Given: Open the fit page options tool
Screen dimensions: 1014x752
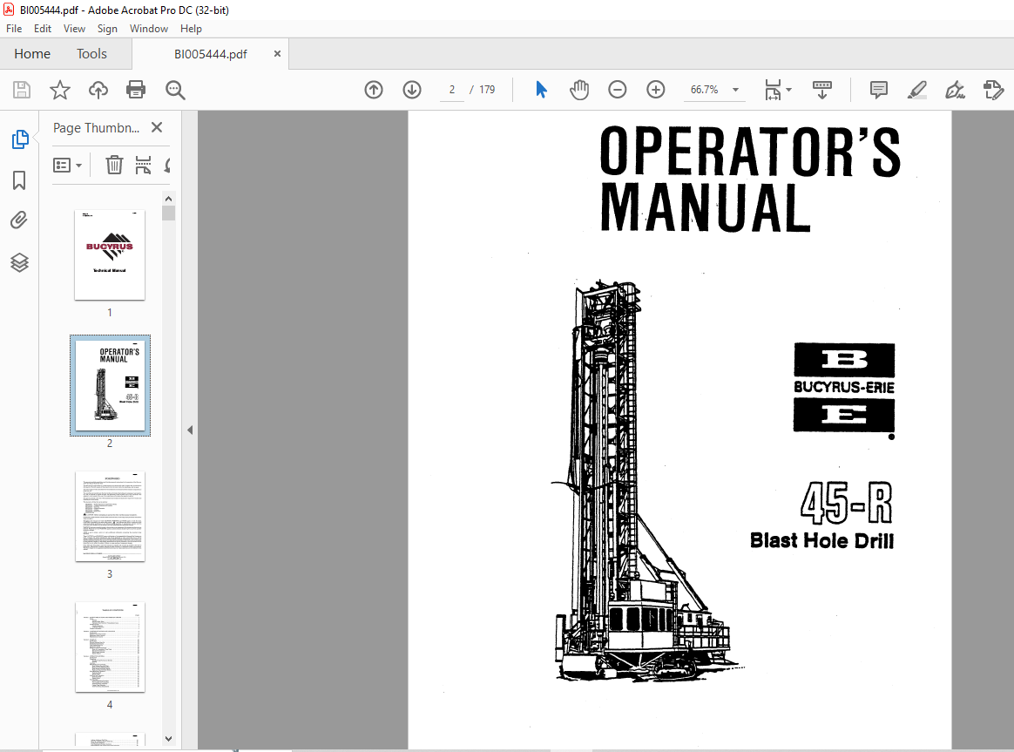Looking at the screenshot, I should point(778,90).
